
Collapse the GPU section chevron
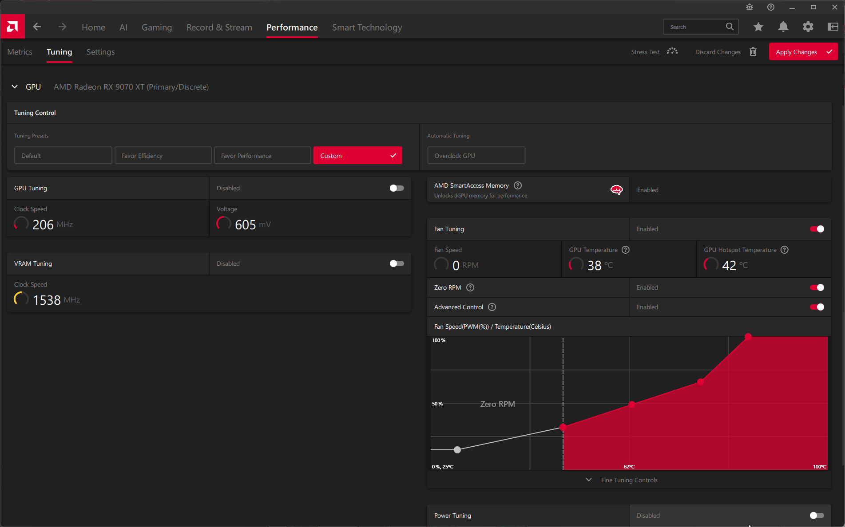[15, 87]
